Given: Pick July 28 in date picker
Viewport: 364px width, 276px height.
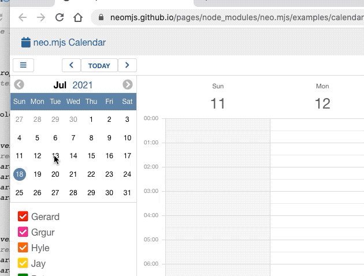Looking at the screenshot, I should pos(73,192).
